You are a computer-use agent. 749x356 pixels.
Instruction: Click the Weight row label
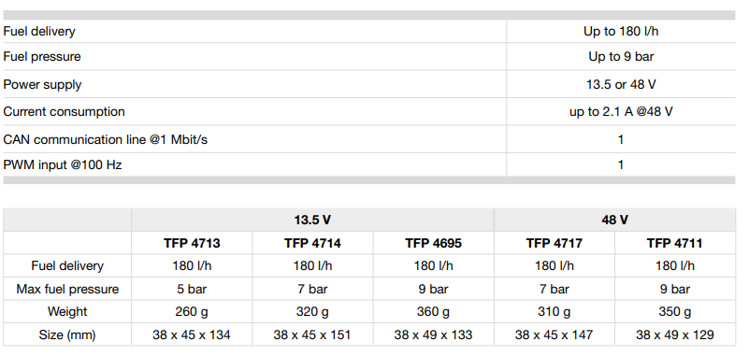[67, 312]
